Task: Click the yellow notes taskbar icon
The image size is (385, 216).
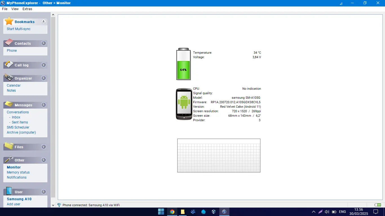Action: [x=183, y=212]
